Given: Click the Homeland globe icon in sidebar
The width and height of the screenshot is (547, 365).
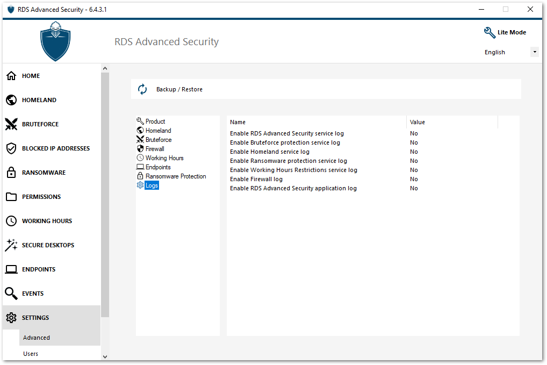Looking at the screenshot, I should tap(11, 100).
